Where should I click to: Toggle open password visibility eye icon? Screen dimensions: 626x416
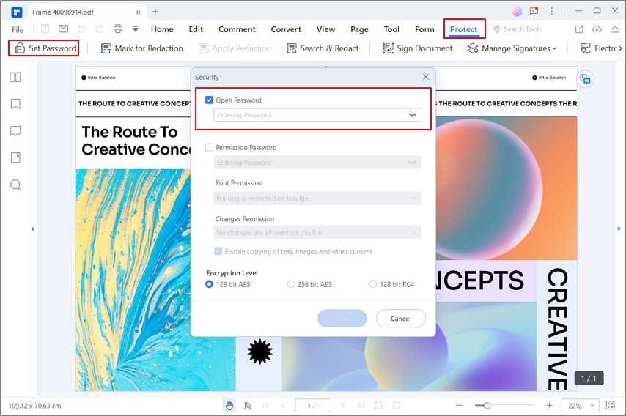[x=412, y=115]
